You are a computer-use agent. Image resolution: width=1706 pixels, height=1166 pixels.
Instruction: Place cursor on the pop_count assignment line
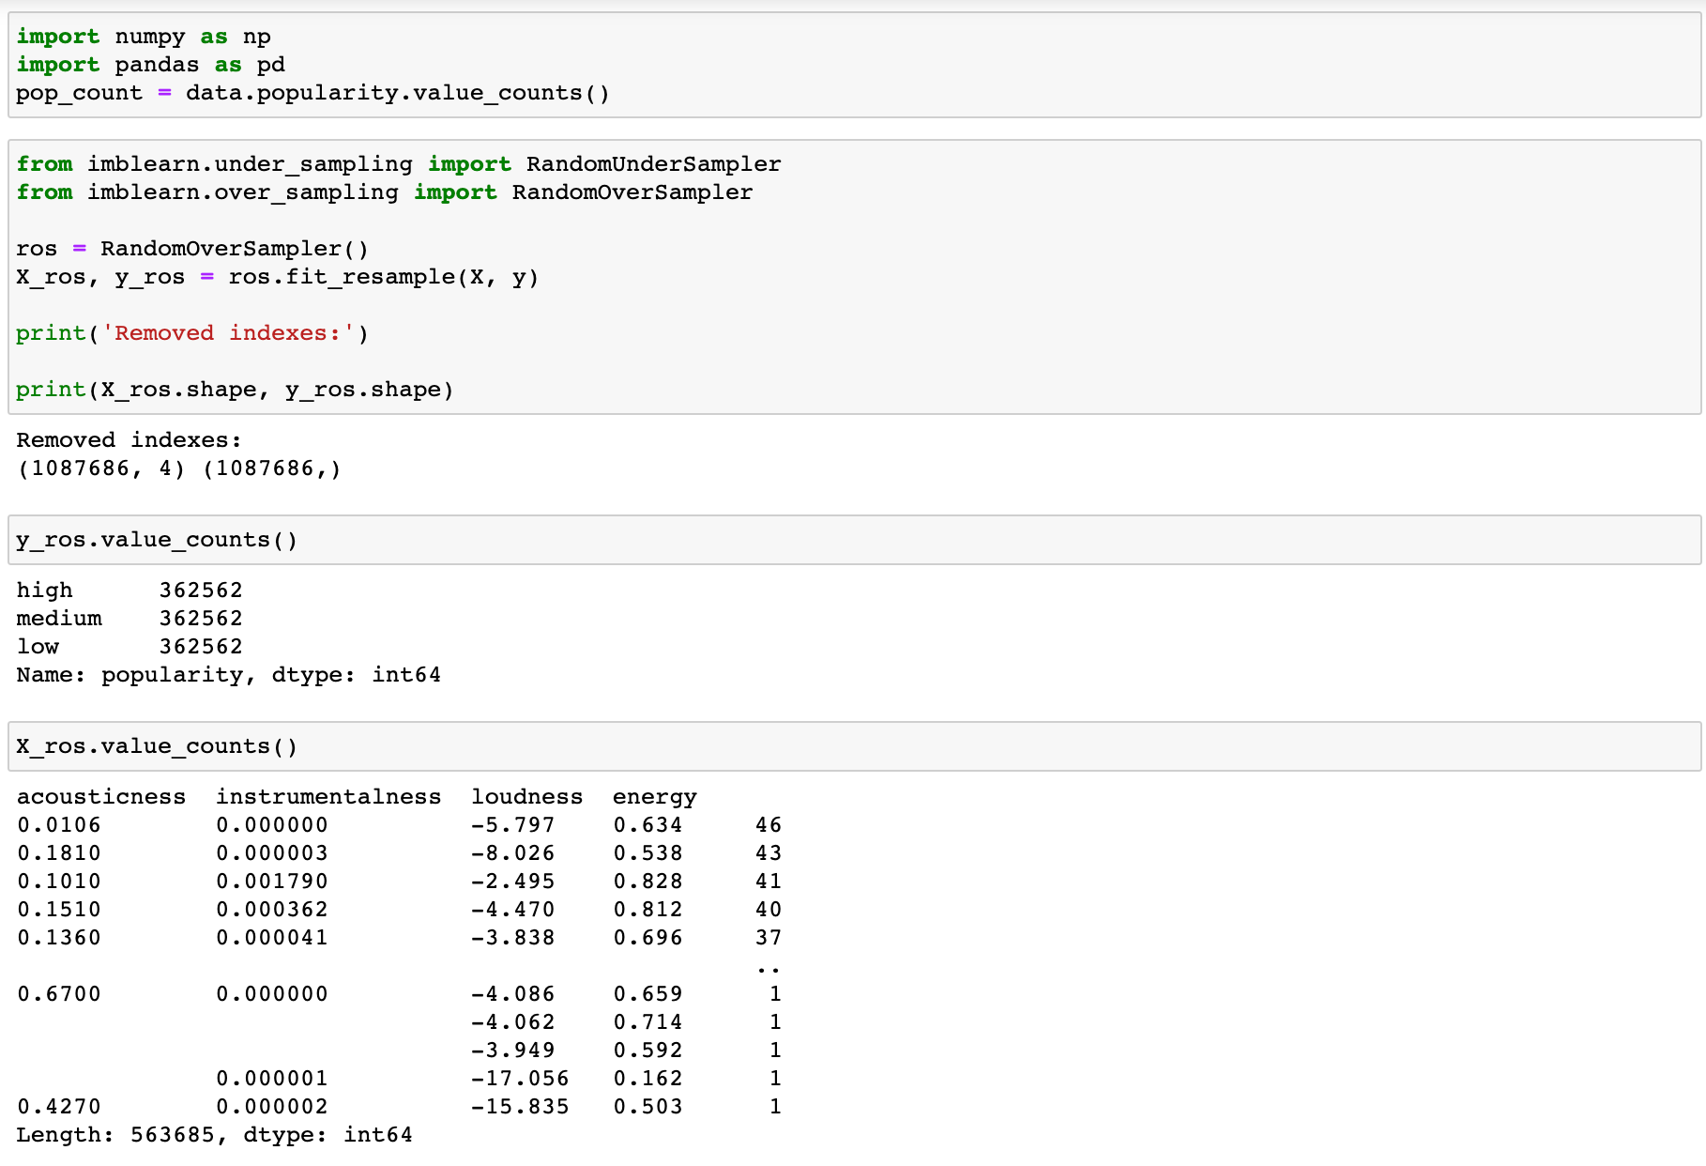312,93
